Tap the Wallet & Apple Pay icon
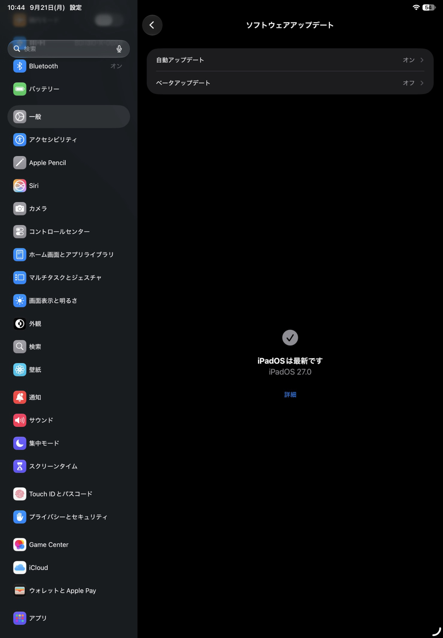443x638 pixels. coord(20,591)
